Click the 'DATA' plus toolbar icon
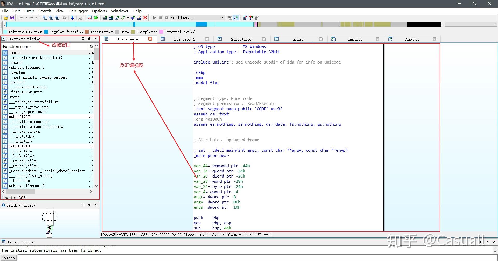 pyautogui.click(x=111, y=18)
